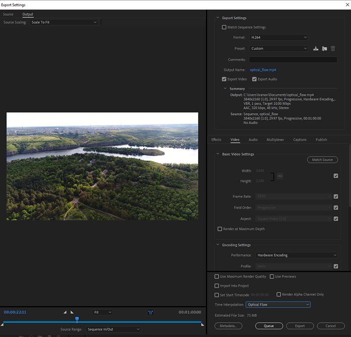Open the Preset Custom dropdown
The image size is (351, 337).
pyautogui.click(x=279, y=48)
